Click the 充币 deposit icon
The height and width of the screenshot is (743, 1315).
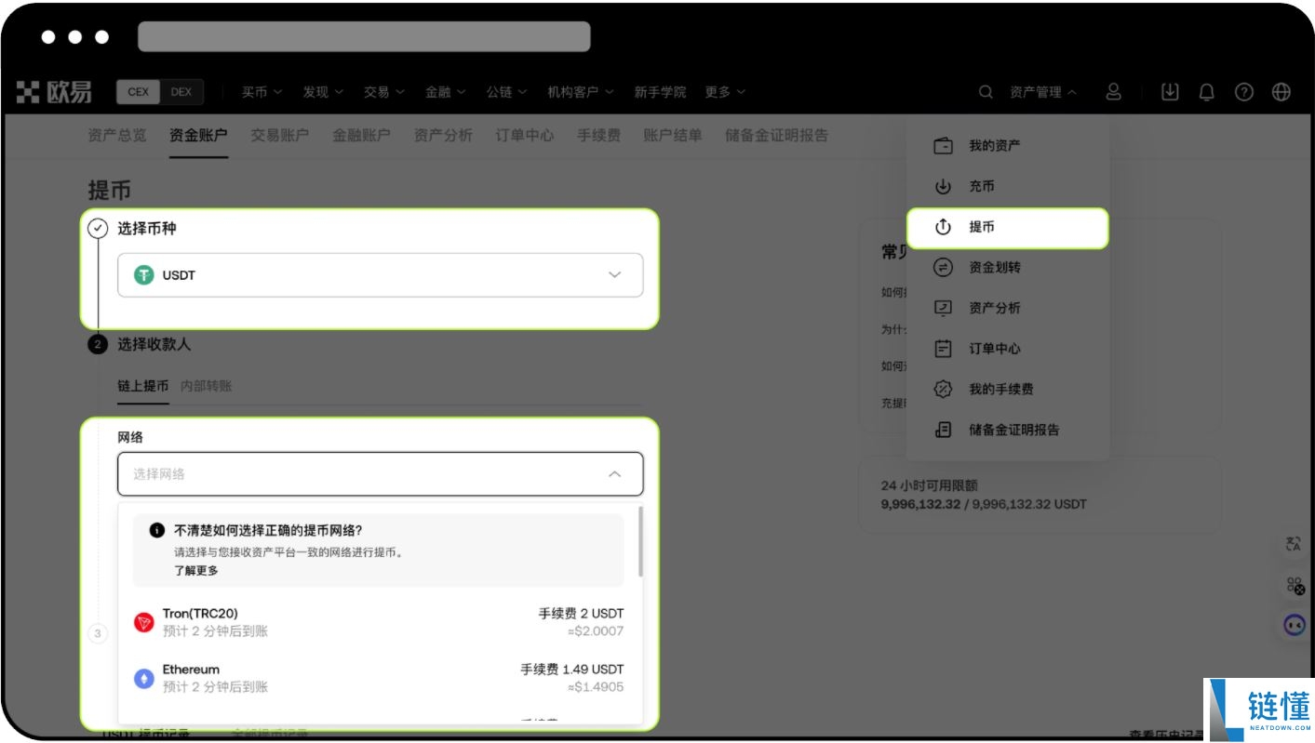[x=943, y=186]
